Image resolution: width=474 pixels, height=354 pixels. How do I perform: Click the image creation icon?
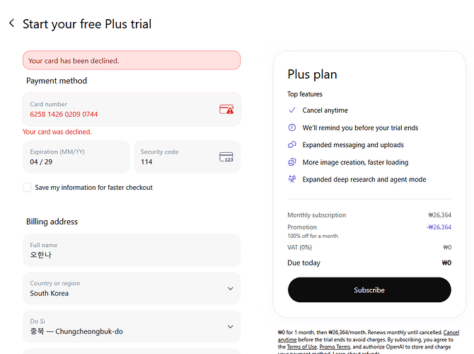click(x=292, y=162)
